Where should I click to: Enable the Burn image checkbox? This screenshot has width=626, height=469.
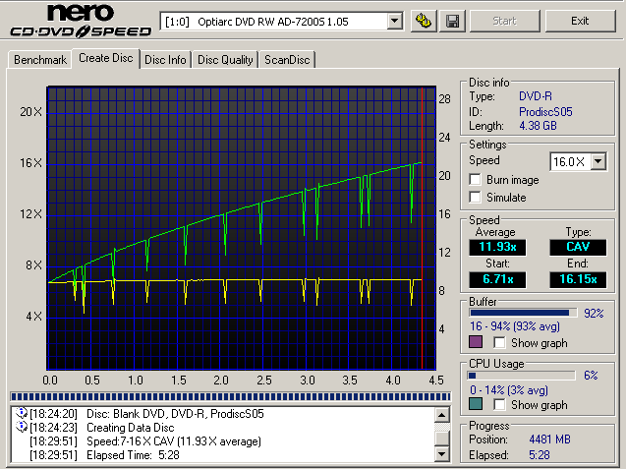[476, 180]
